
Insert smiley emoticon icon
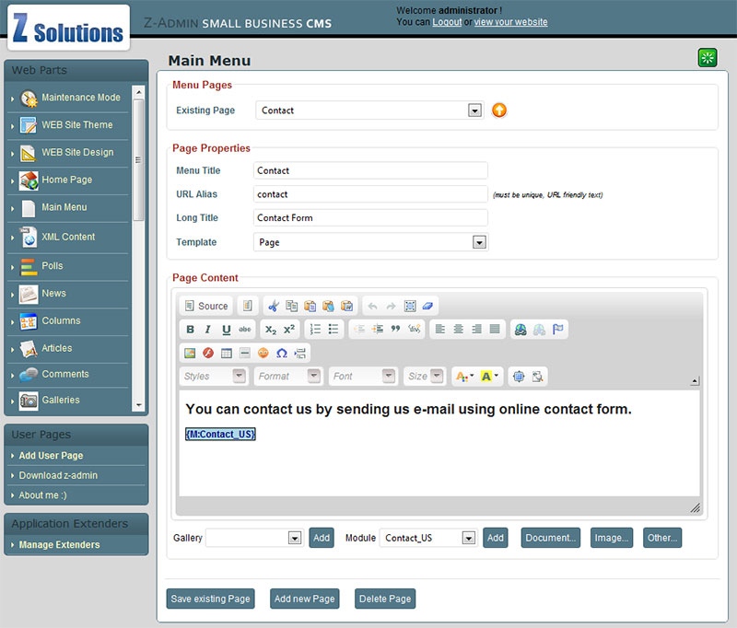(x=263, y=353)
